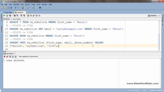Open the Team menu

point(33,4)
